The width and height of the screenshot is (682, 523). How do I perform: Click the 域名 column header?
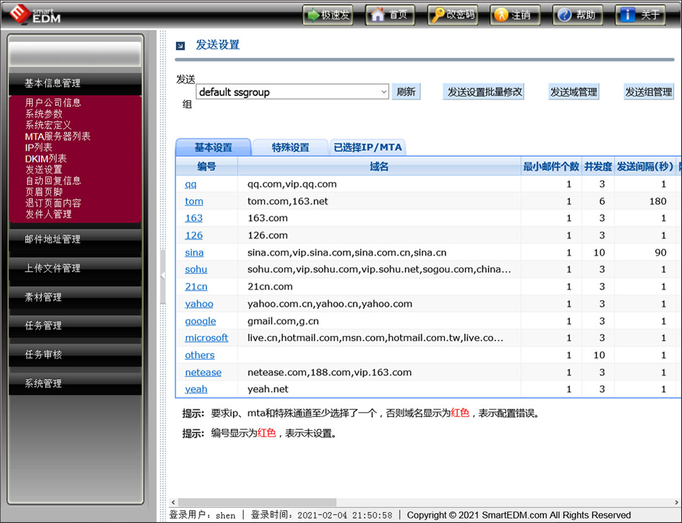tap(380, 166)
